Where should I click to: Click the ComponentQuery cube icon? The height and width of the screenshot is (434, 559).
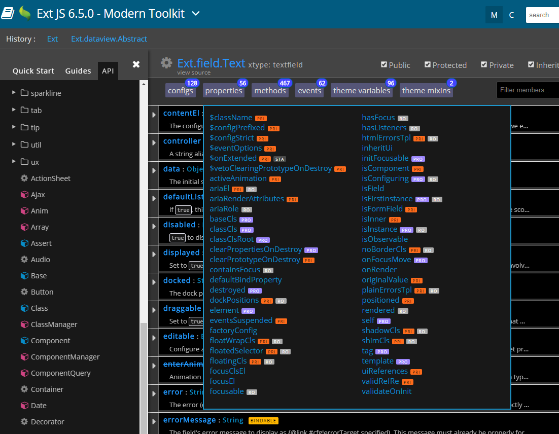(x=24, y=373)
